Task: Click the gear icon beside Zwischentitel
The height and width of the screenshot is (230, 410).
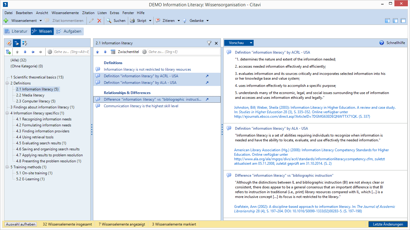Action: tap(144, 52)
